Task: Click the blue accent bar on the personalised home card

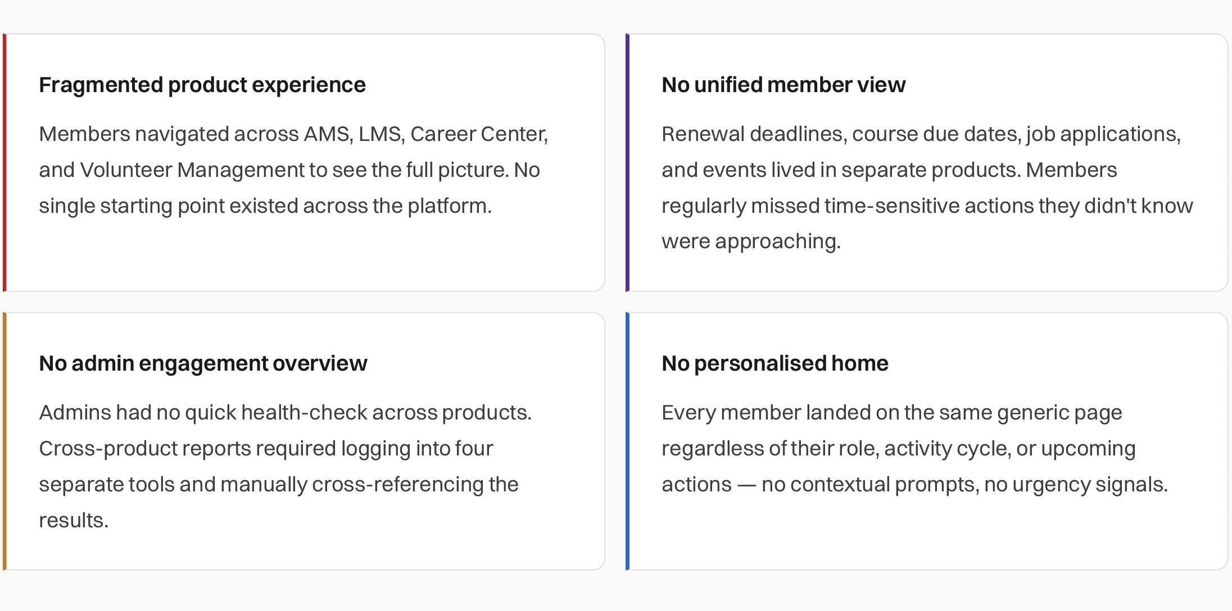Action: 627,441
